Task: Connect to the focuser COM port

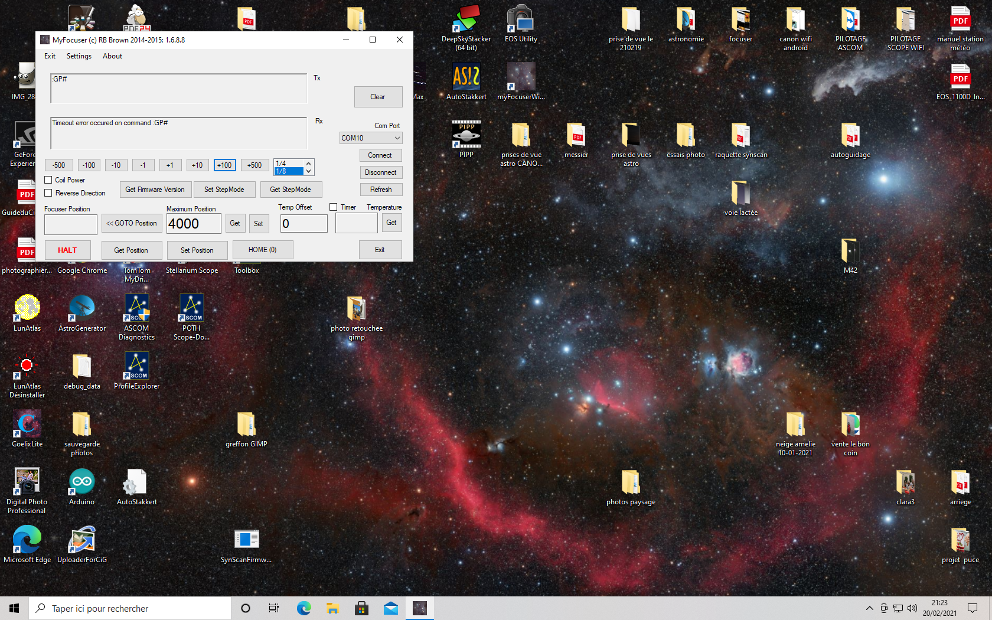Action: (380, 155)
